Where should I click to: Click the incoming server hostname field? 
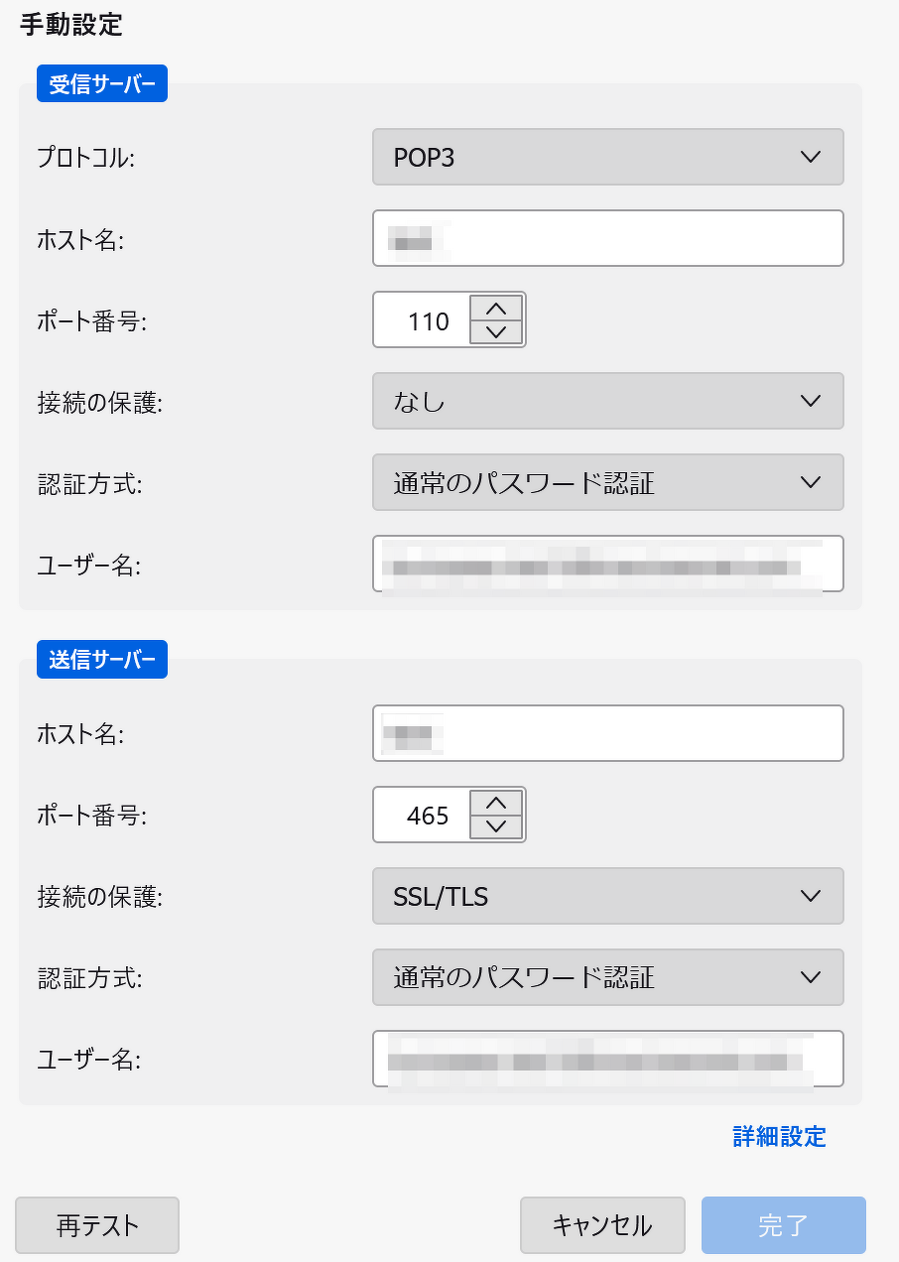(607, 238)
